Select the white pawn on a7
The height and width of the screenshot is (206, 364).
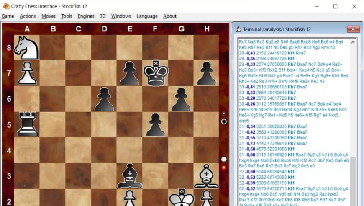click(27, 73)
